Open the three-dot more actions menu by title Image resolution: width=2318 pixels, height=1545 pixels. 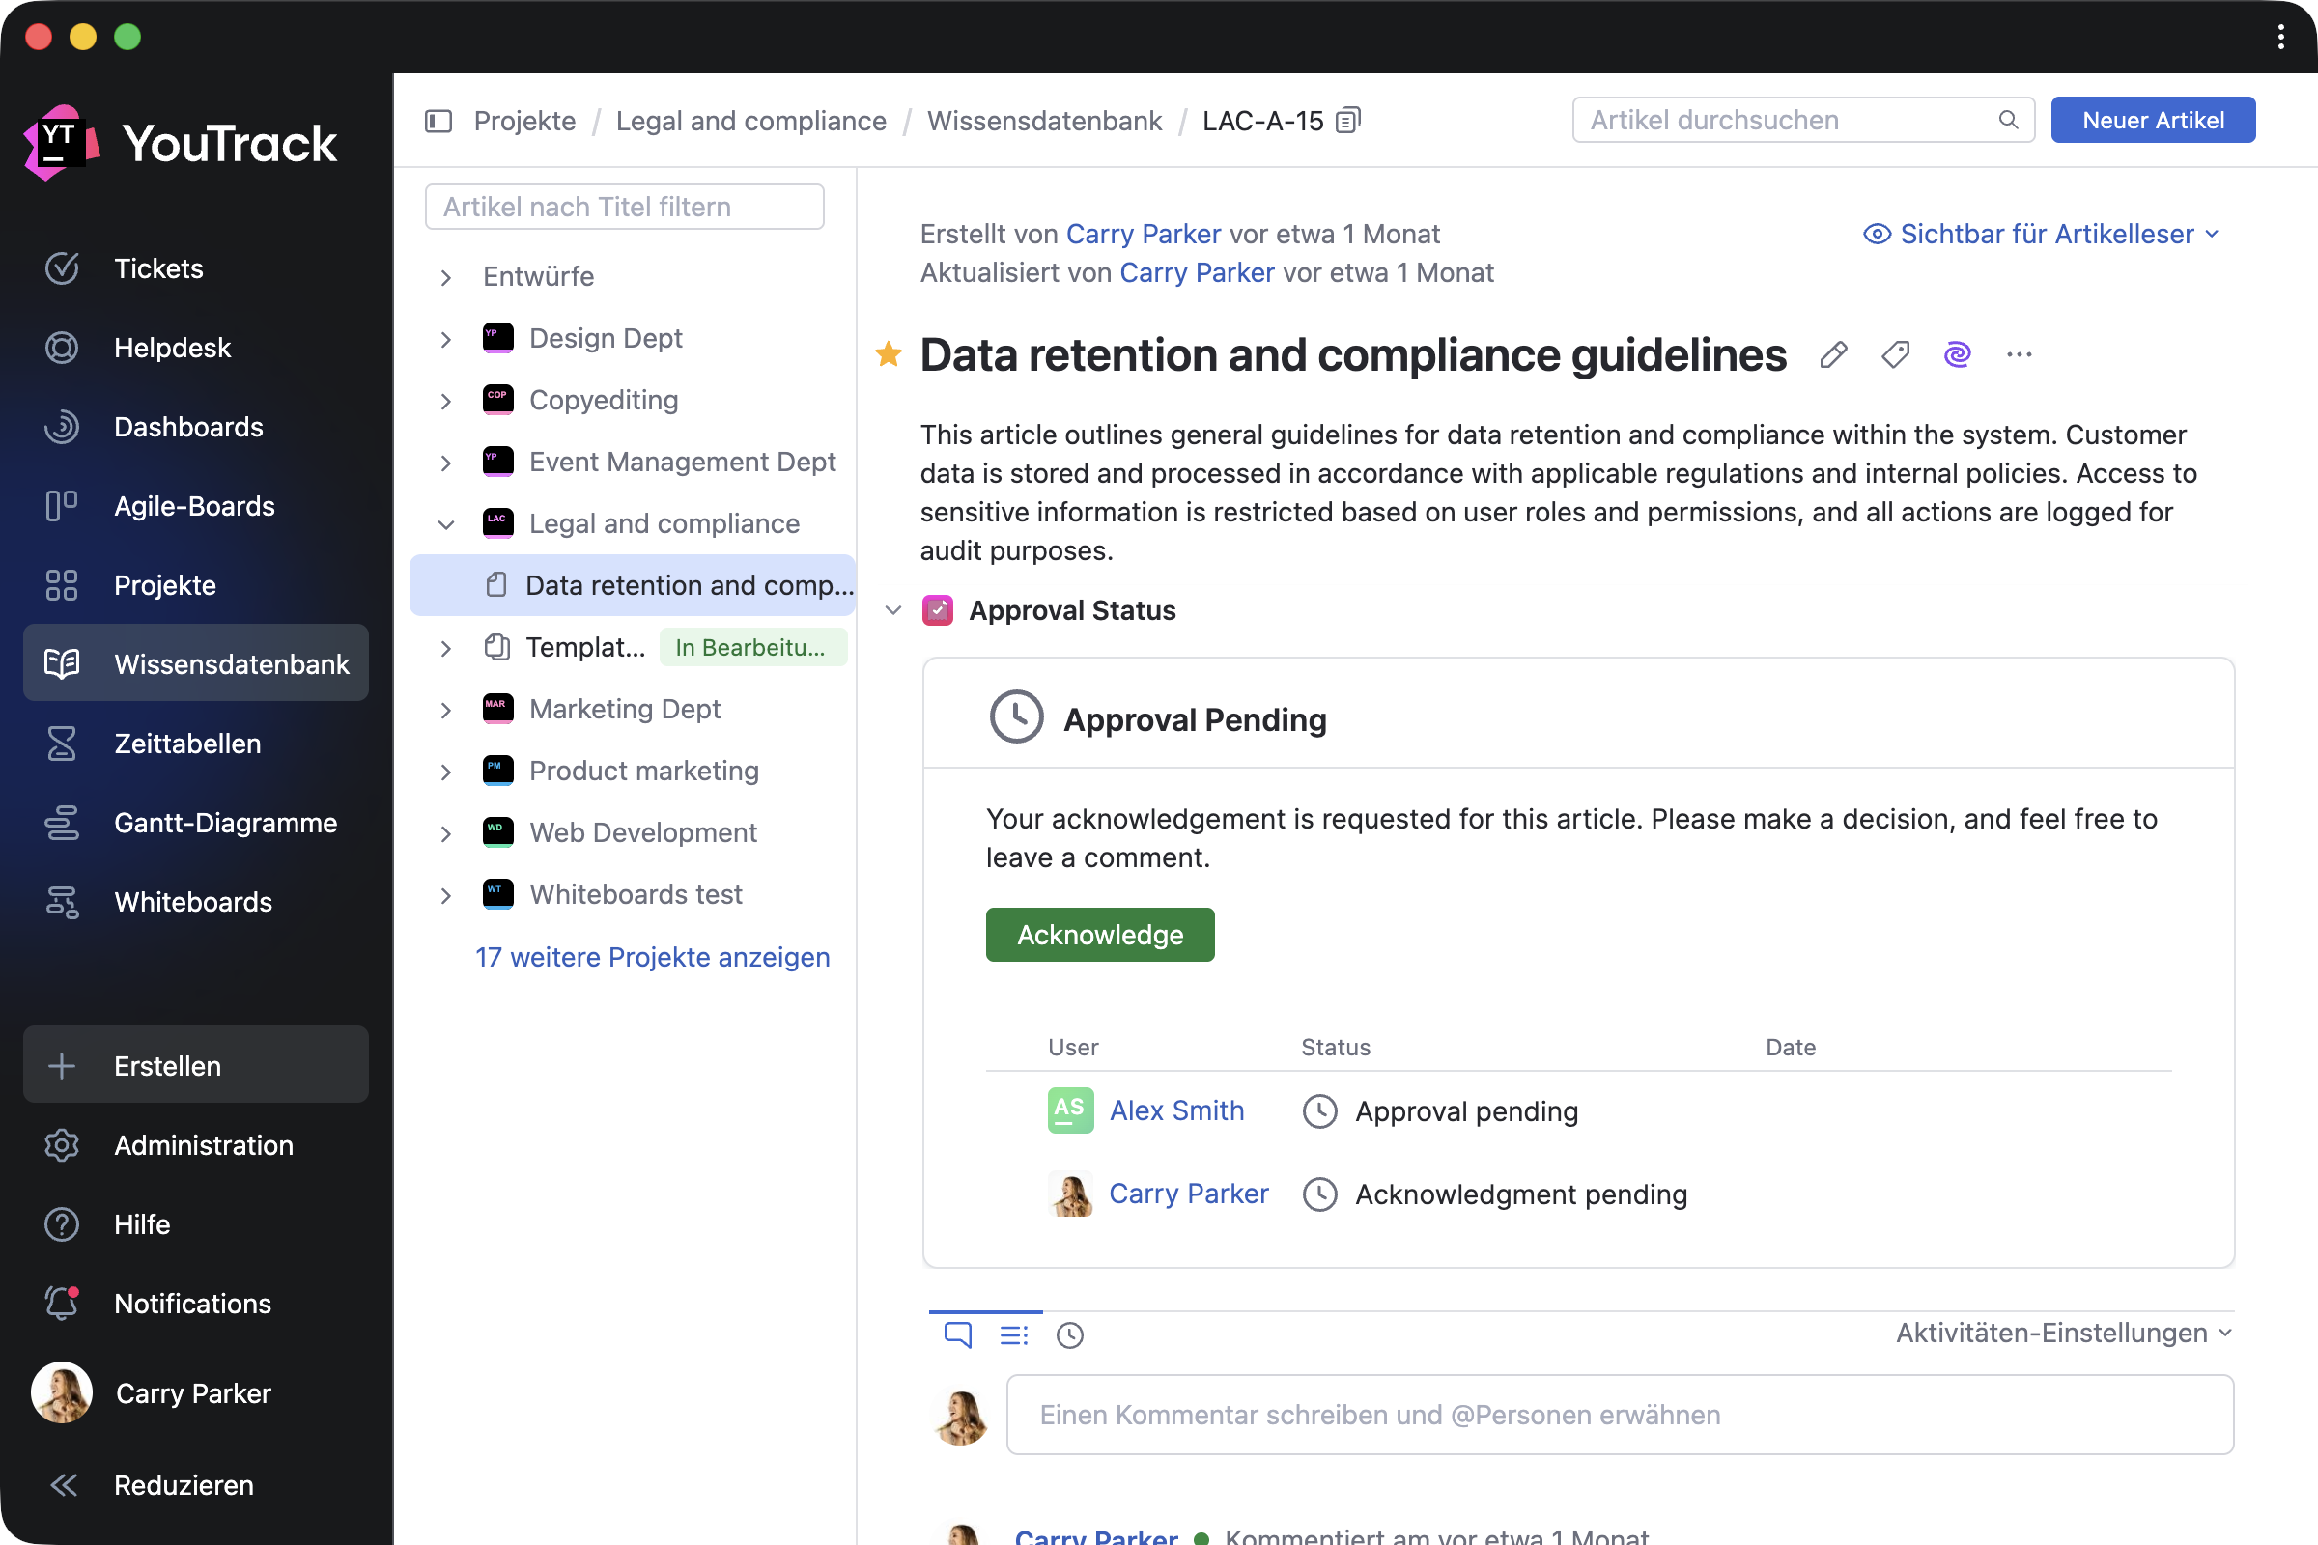point(2019,354)
